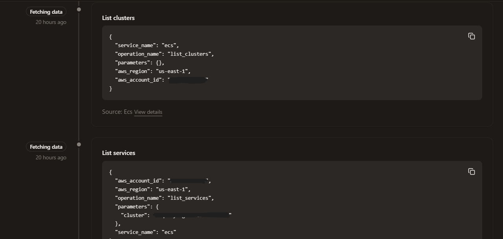Click the List clusters heading
The height and width of the screenshot is (239, 503).
click(118, 18)
